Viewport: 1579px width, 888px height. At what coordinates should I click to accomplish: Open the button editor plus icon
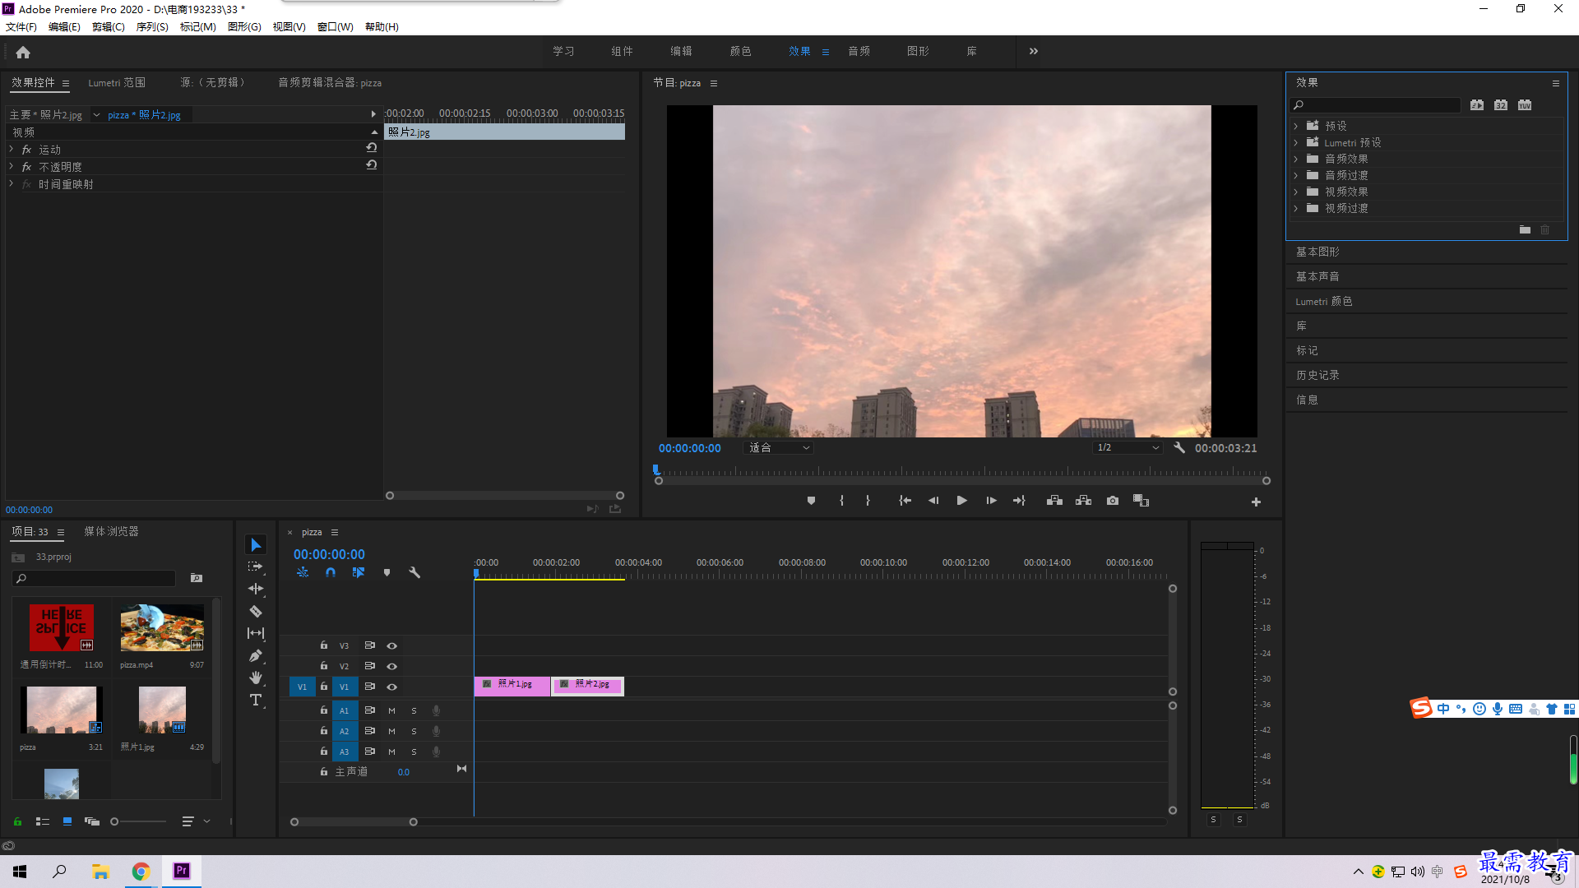pyautogui.click(x=1256, y=502)
